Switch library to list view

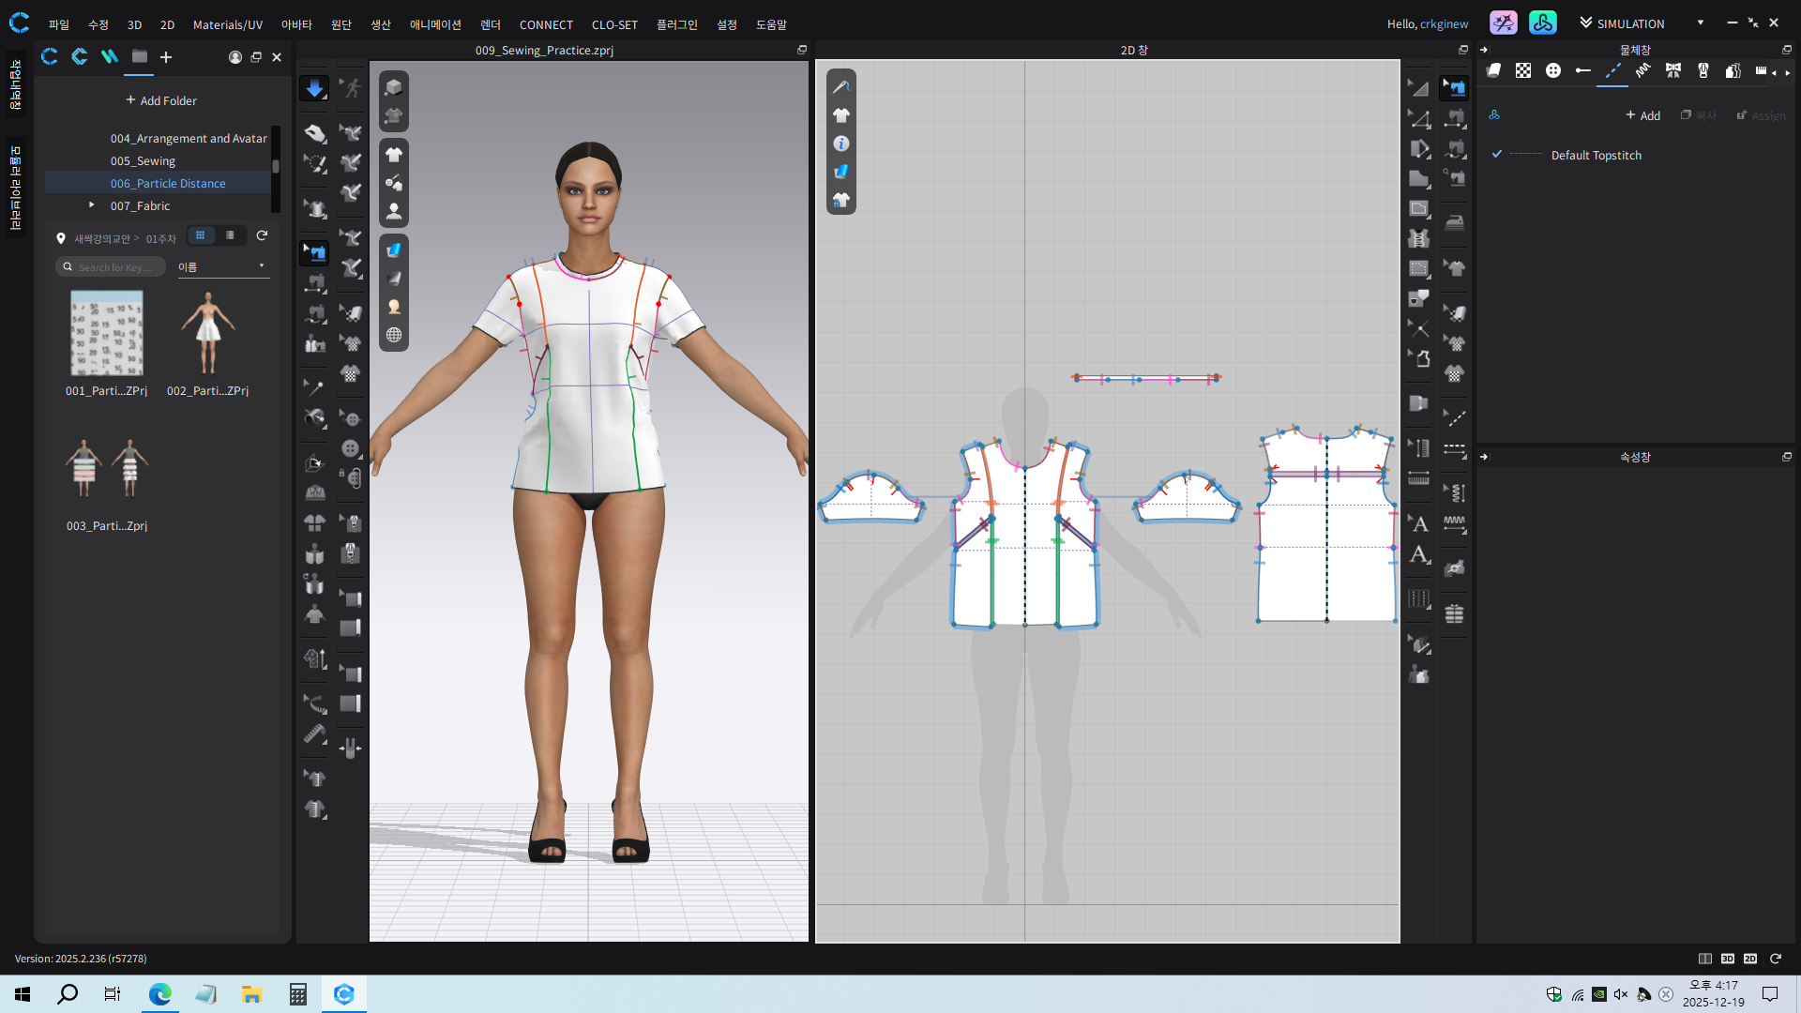coord(230,235)
